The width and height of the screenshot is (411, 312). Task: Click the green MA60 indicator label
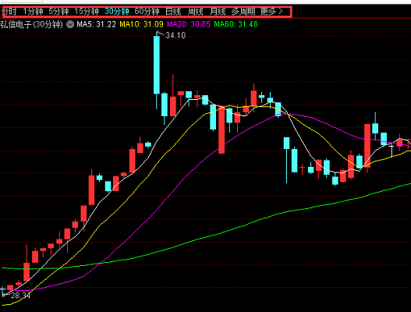click(236, 24)
